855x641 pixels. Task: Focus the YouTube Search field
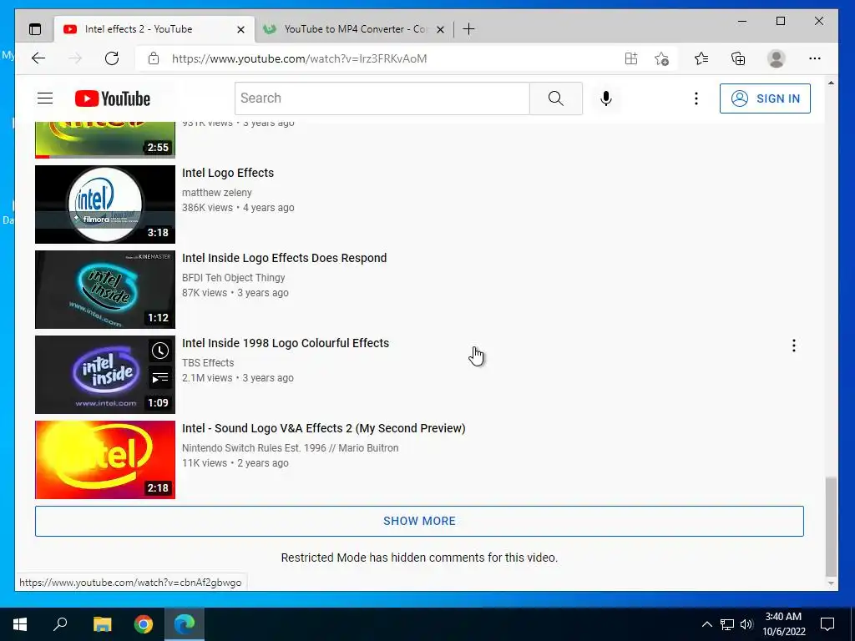382,98
